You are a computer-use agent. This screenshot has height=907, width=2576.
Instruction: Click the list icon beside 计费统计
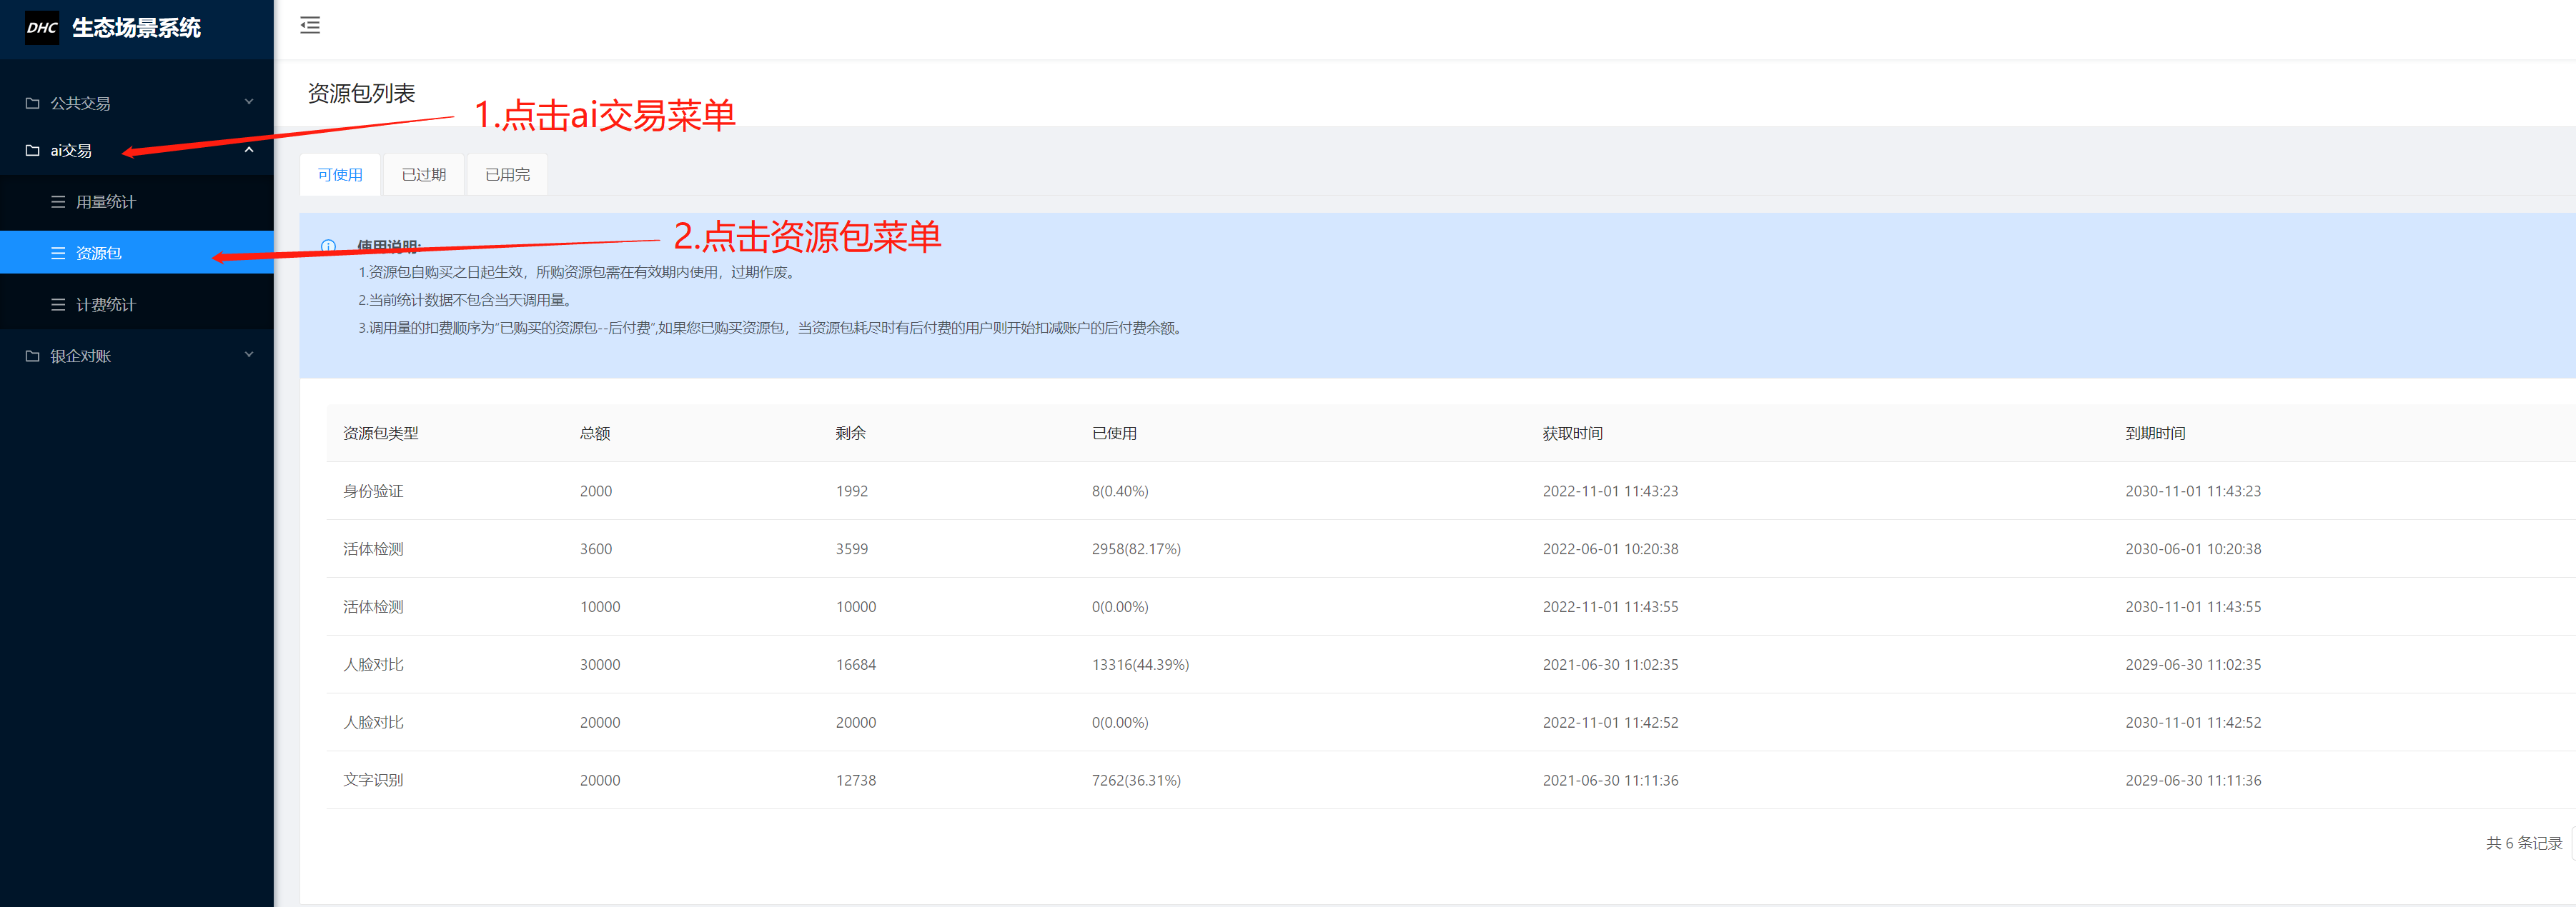[58, 305]
